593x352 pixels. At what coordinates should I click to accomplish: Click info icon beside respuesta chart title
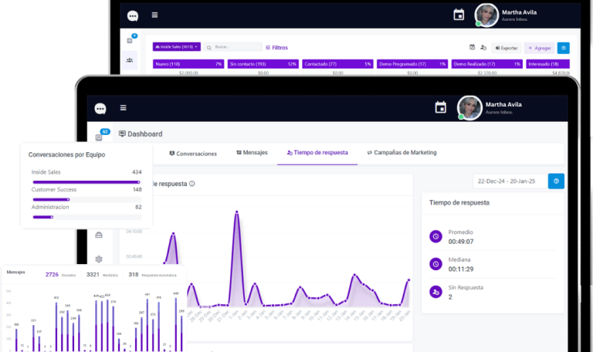click(x=191, y=184)
